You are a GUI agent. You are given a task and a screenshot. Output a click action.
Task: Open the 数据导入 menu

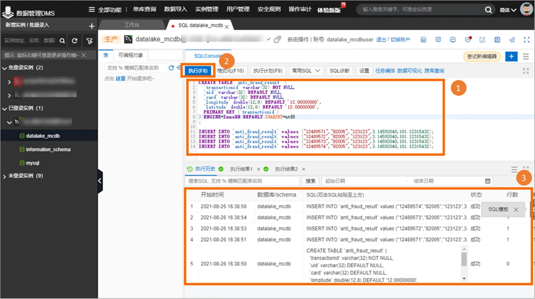pyautogui.click(x=175, y=9)
